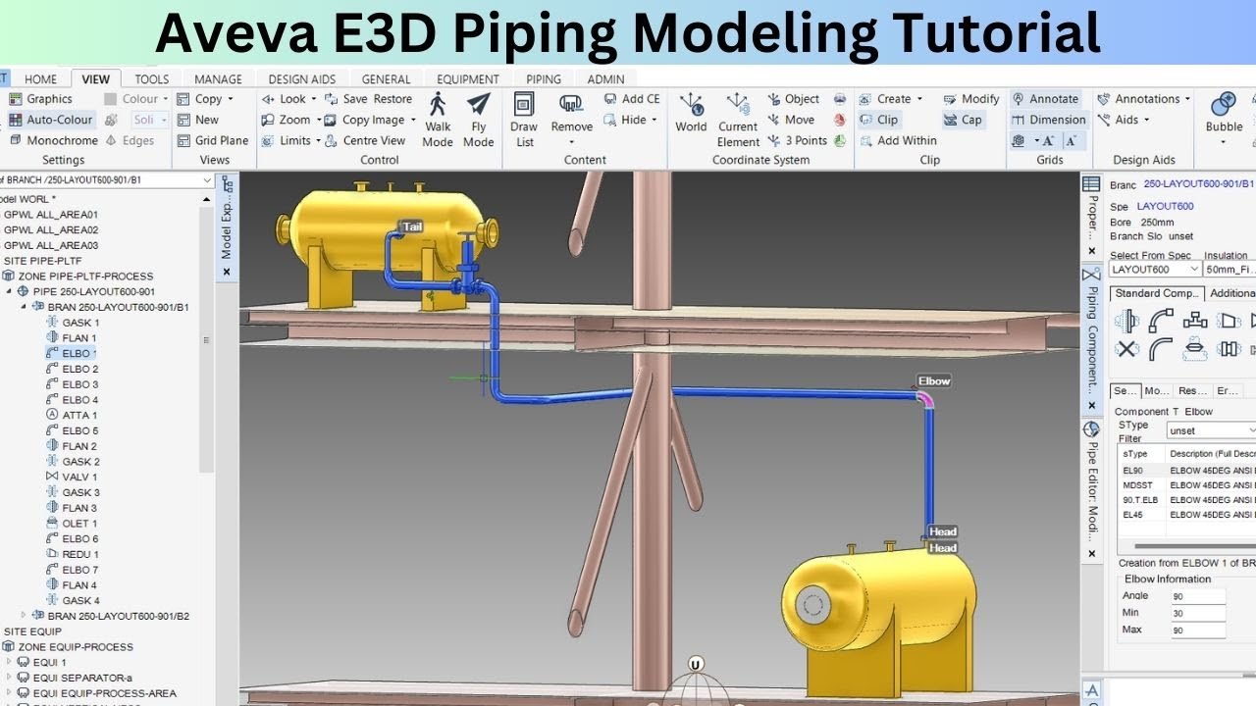Open the Annotations dropdown
Image resolution: width=1256 pixels, height=706 pixels.
click(1143, 99)
